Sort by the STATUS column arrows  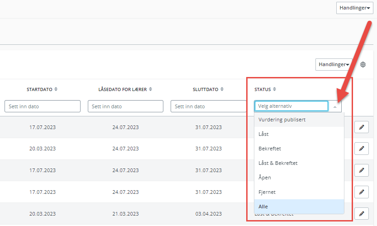[x=274, y=89]
